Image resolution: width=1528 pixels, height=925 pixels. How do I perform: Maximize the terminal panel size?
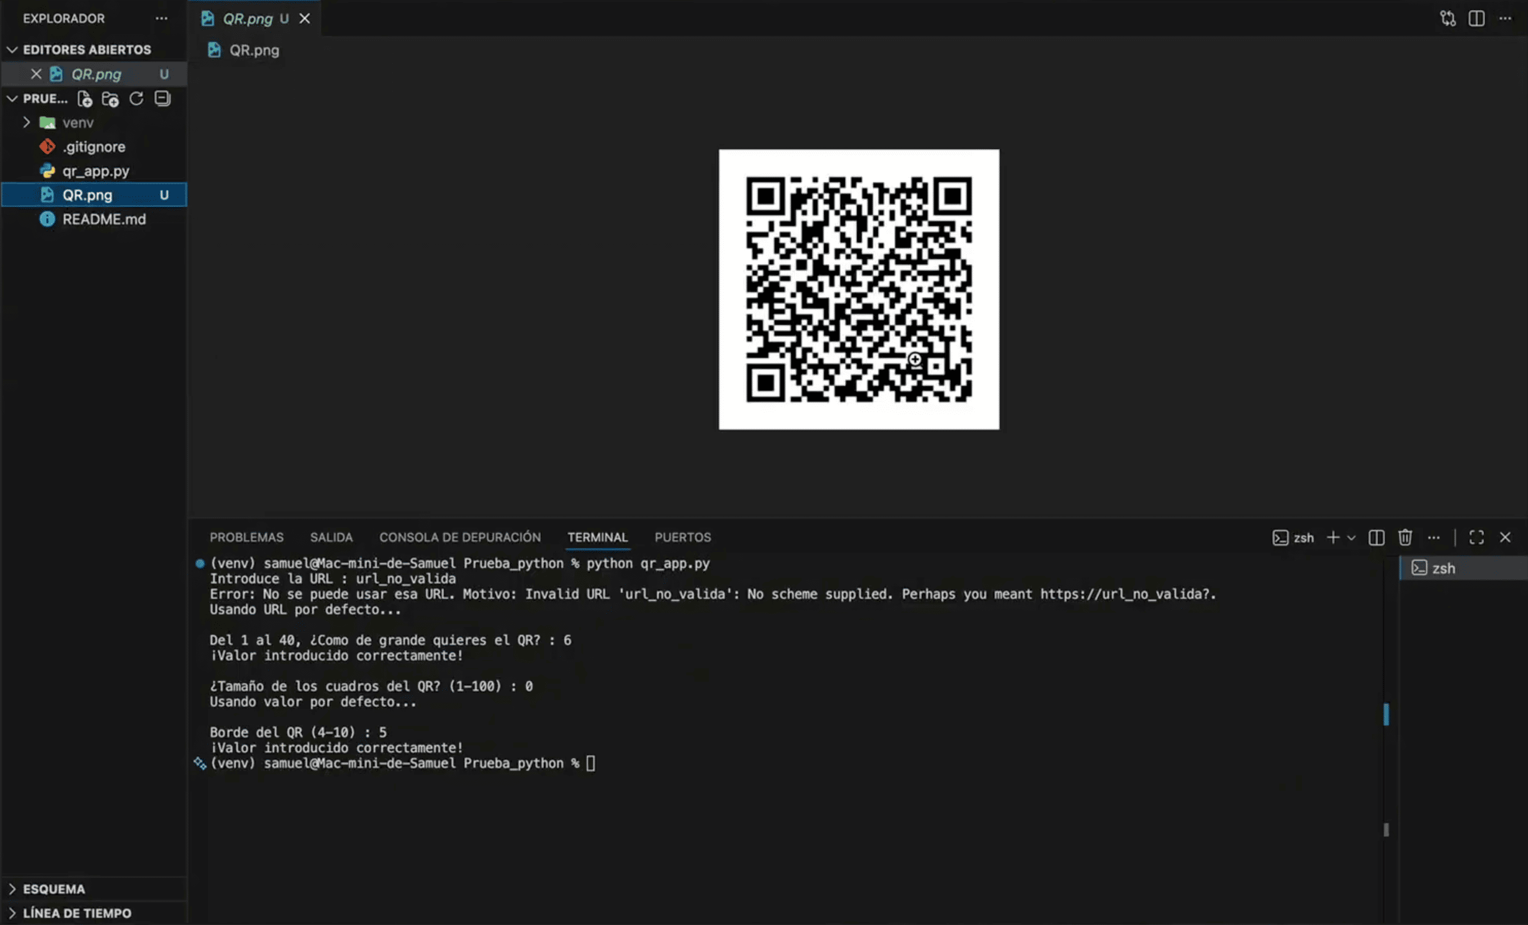pos(1477,538)
